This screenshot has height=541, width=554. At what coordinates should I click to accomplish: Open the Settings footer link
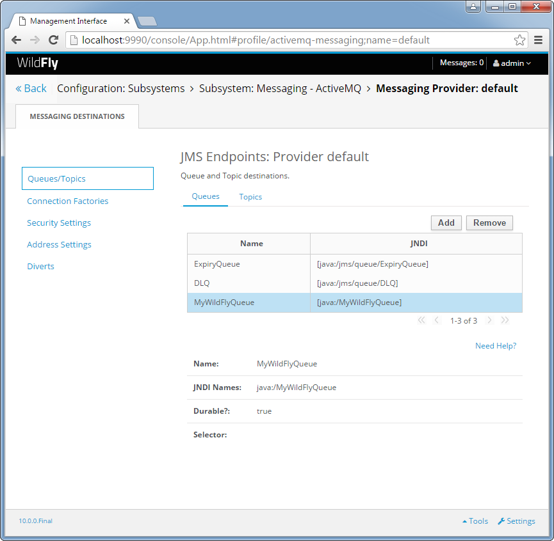[517, 521]
